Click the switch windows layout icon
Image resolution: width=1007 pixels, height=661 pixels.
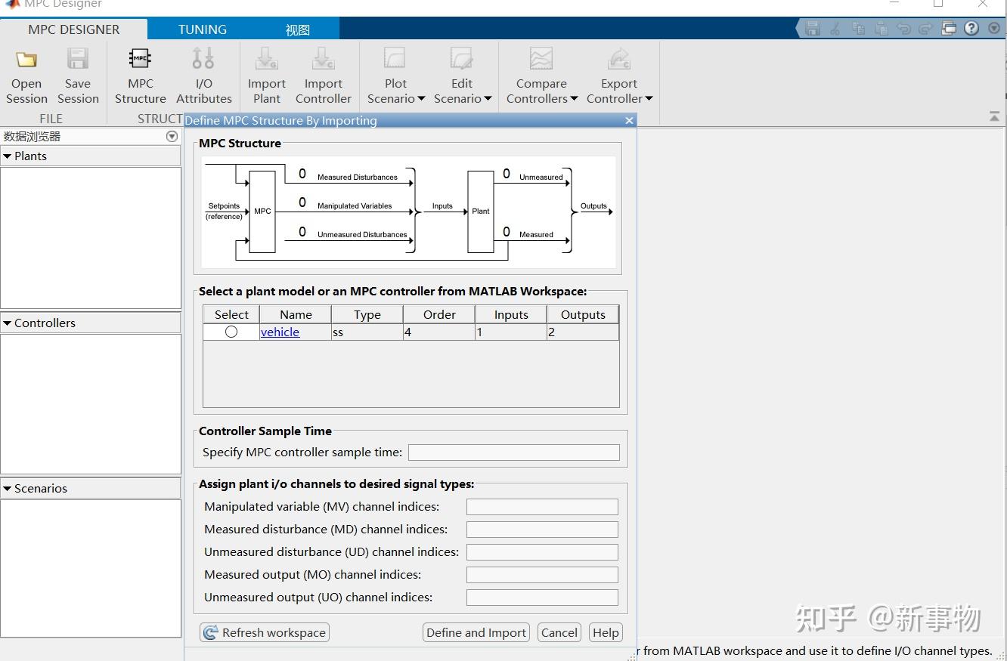[949, 29]
